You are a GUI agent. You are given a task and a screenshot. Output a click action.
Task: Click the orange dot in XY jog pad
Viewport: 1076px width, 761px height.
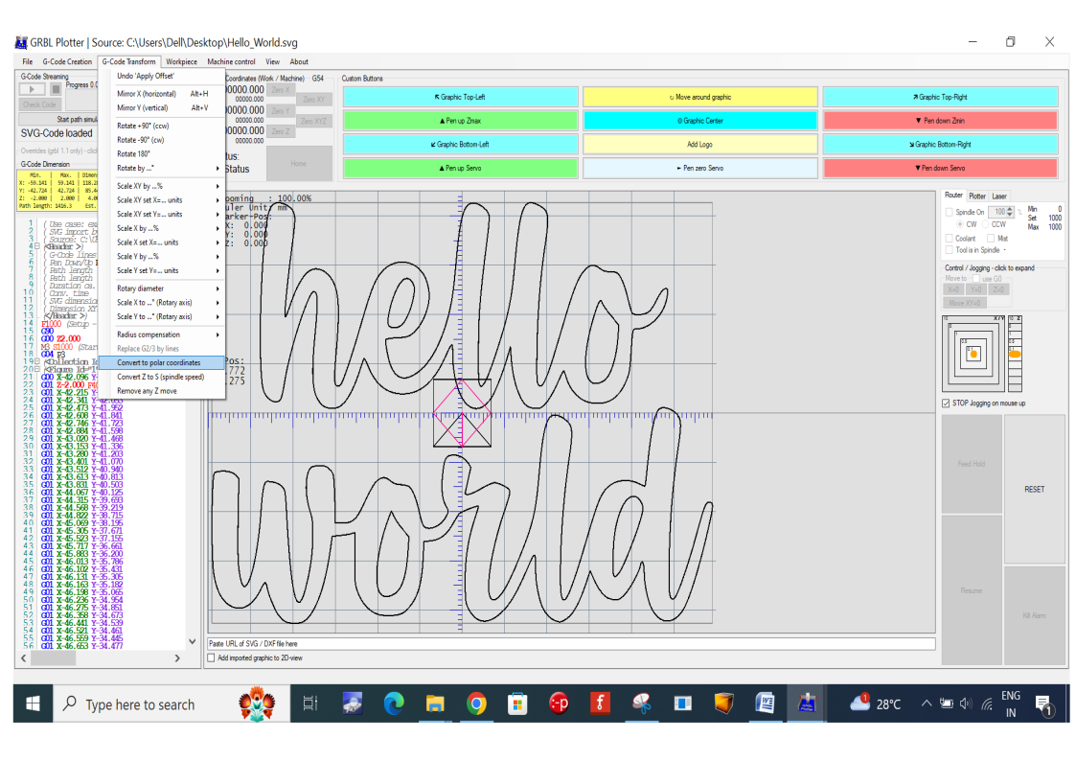973,354
